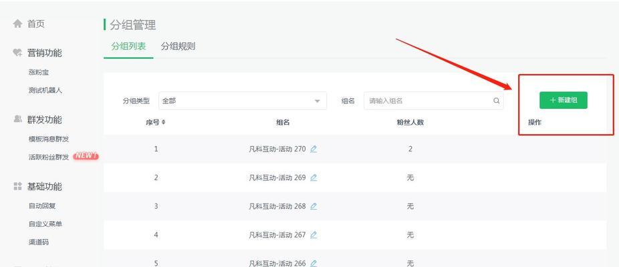Click the home icon beside 首页
619x267 pixels.
click(17, 23)
